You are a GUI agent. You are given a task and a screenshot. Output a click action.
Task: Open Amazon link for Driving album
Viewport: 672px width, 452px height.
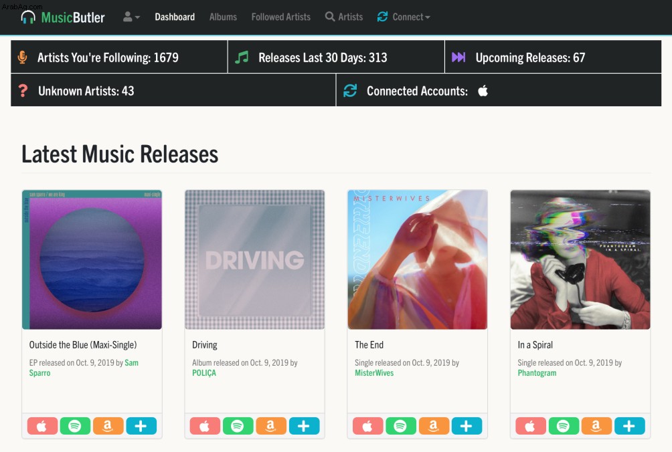[271, 426]
